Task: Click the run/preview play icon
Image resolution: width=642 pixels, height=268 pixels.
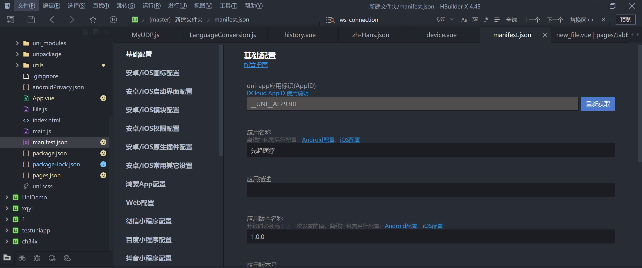Action: pos(113,19)
